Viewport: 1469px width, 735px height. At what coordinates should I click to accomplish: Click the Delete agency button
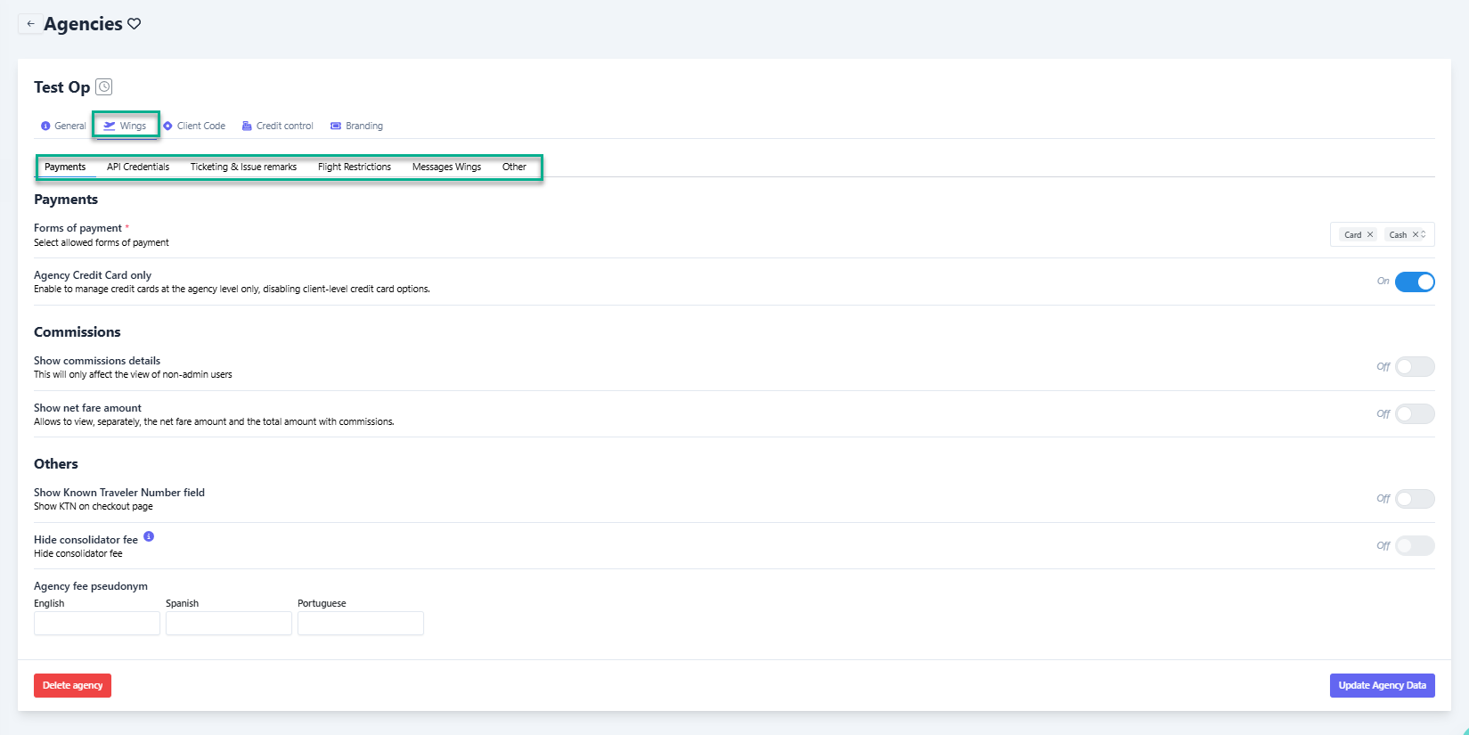72,686
